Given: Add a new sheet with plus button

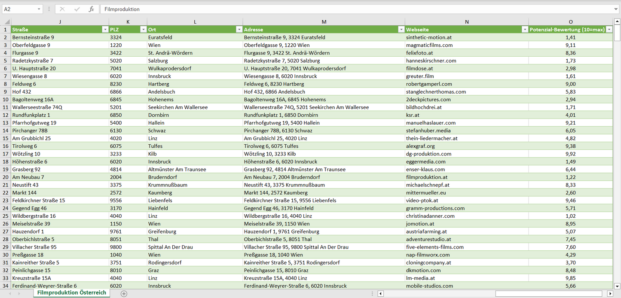Looking at the screenshot, I should 124,294.
